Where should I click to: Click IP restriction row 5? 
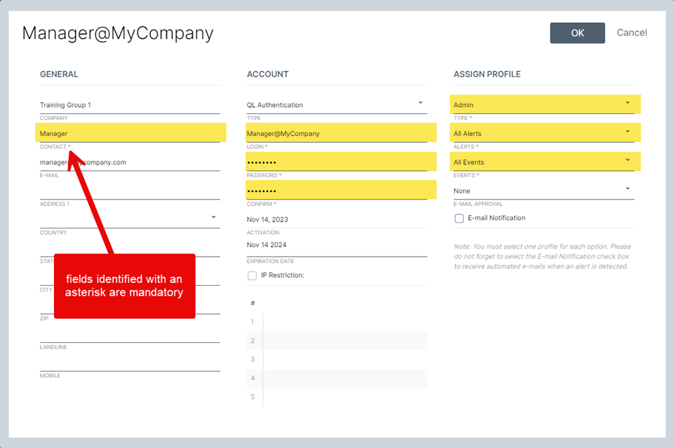click(336, 397)
